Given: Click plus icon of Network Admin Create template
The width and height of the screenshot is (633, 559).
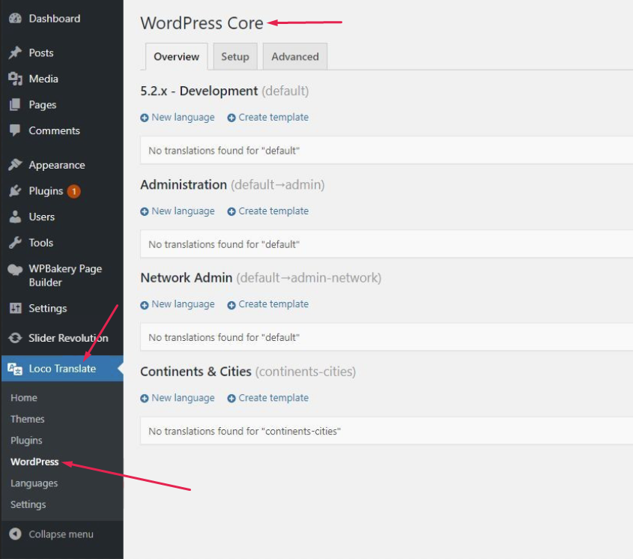Looking at the screenshot, I should click(x=231, y=305).
